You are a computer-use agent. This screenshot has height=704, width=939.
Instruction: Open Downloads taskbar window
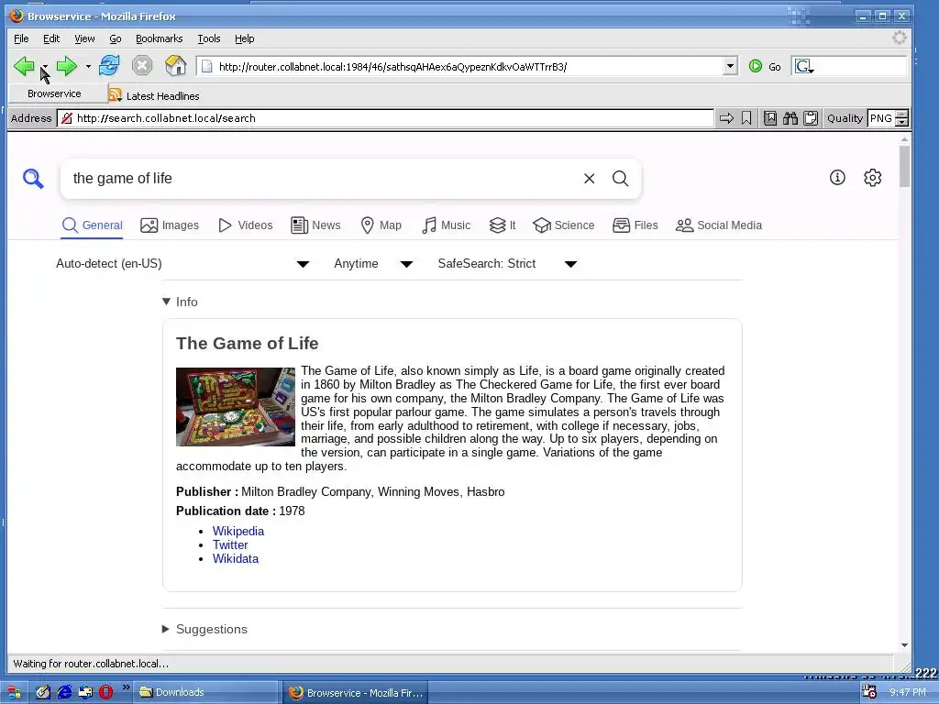point(204,692)
